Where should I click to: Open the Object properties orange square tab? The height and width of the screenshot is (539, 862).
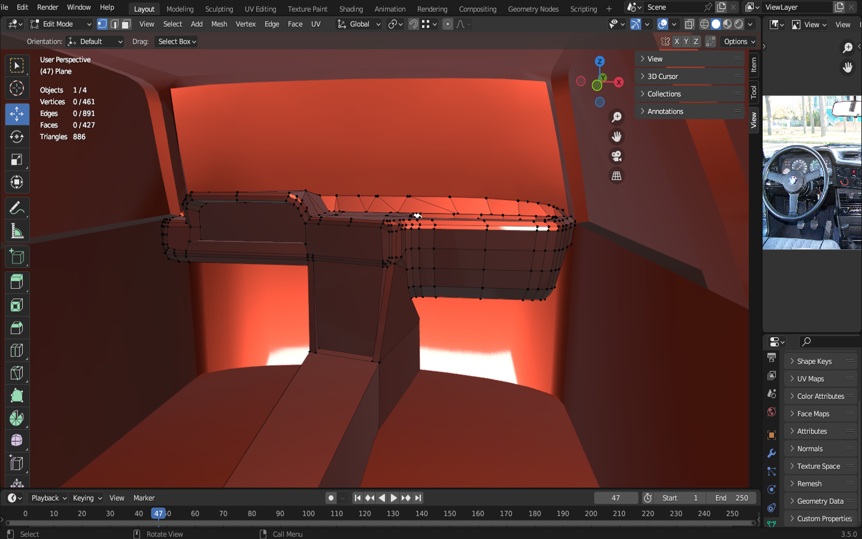(x=772, y=435)
